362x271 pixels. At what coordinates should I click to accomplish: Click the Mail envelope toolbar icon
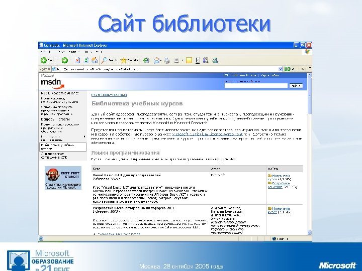coord(157,60)
